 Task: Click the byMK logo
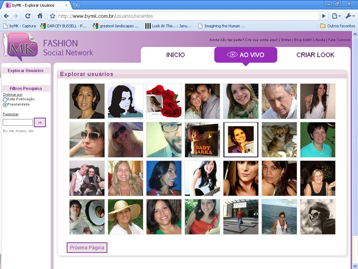20,50
